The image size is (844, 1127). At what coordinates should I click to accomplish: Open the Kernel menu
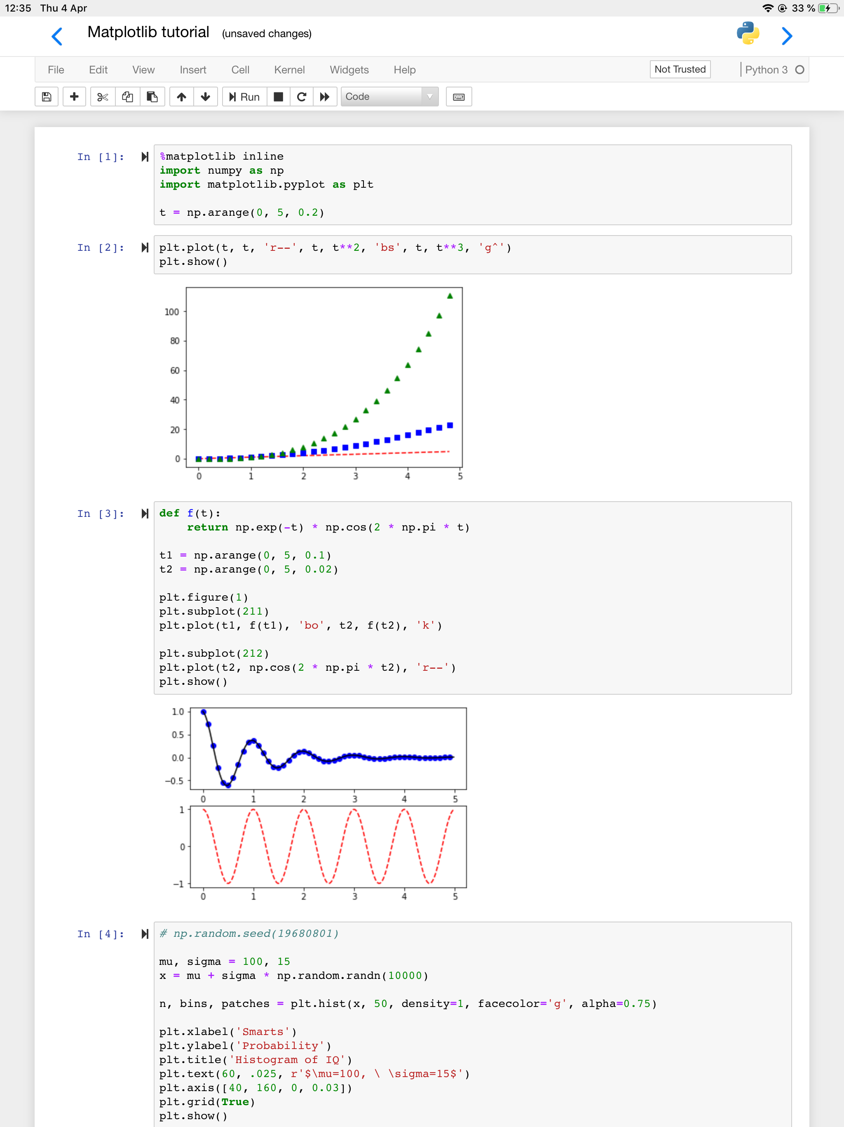289,70
